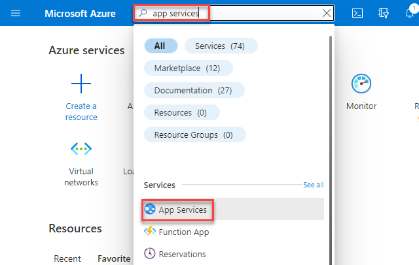Click the See all services link
Screen dimensions: 419x265
pos(313,185)
